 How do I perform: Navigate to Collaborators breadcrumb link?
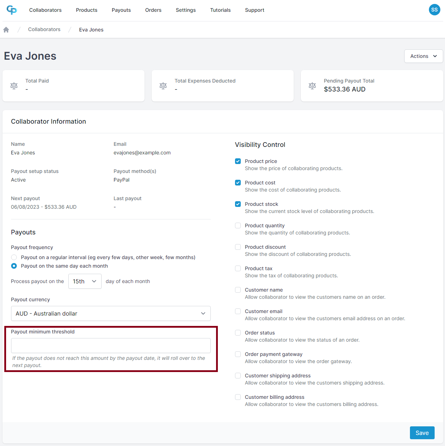coord(44,29)
